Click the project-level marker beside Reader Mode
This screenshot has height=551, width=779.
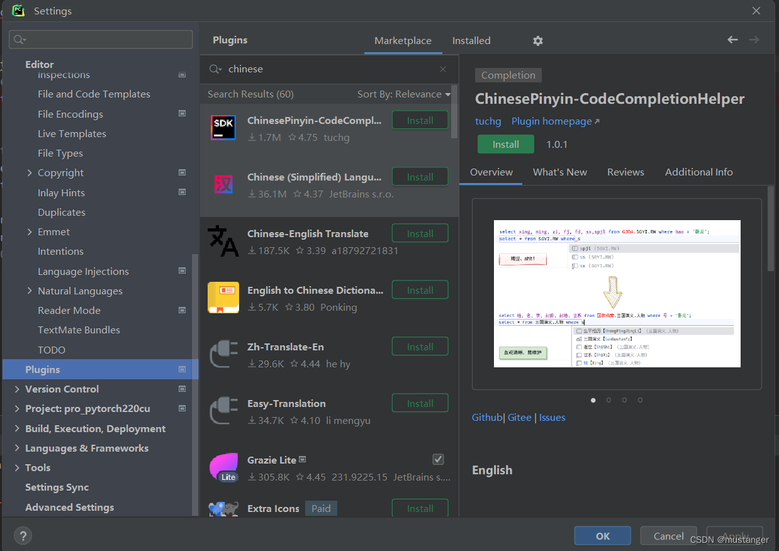[182, 310]
